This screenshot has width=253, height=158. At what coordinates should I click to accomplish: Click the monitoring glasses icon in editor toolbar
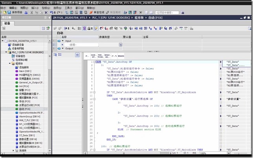click(181, 28)
